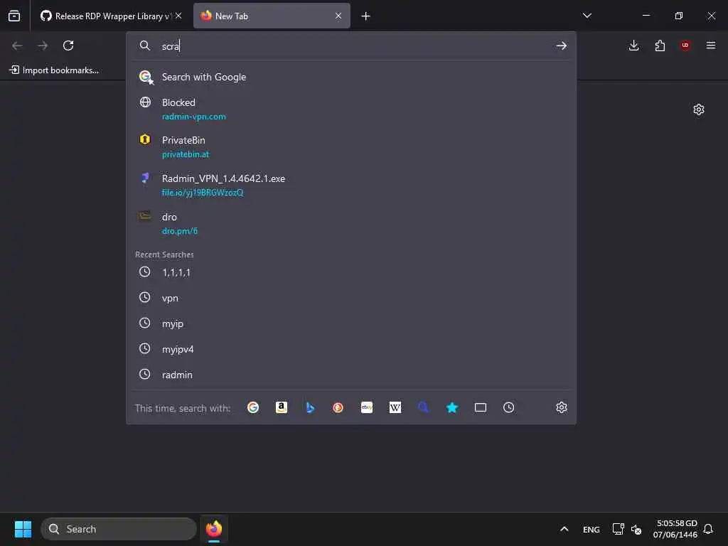Show hidden icons chevron in system tray
Viewport: 728px width, 546px height.
tap(564, 529)
